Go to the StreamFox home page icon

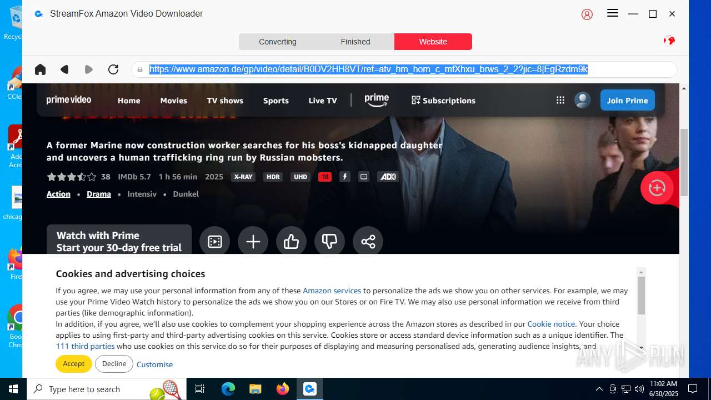(40, 69)
